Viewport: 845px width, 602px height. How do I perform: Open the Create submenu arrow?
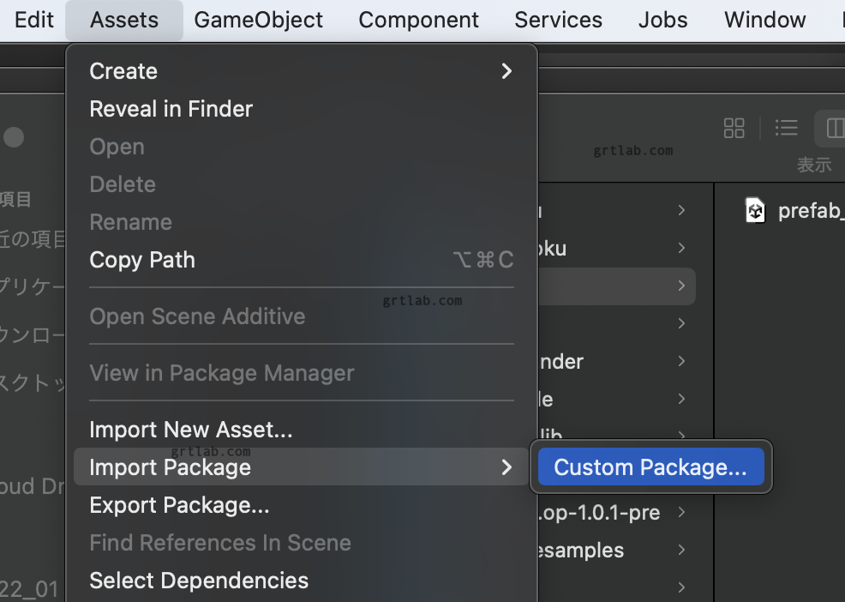pyautogui.click(x=505, y=71)
